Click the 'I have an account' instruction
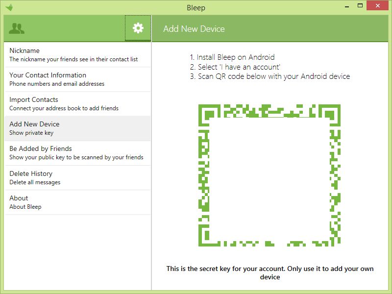Image resolution: width=392 pixels, height=294 pixels. 235,67
